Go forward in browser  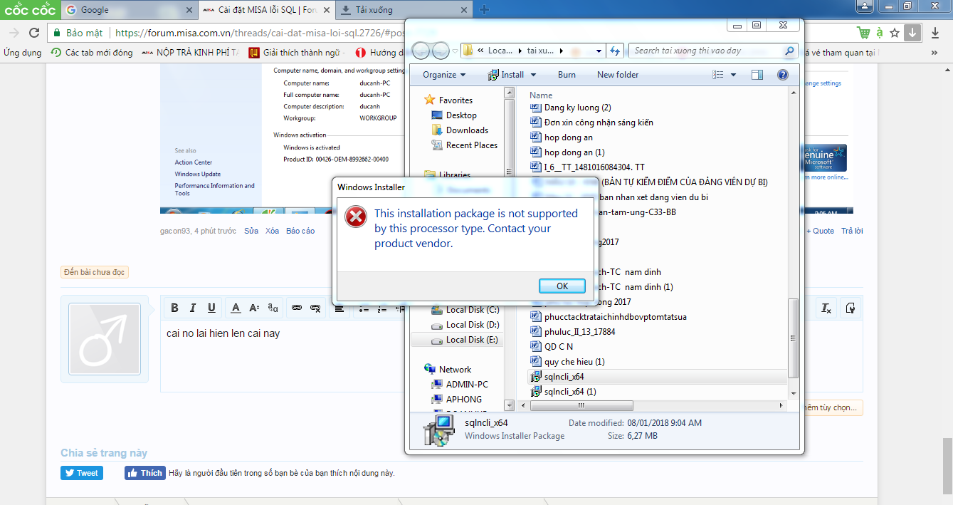14,33
